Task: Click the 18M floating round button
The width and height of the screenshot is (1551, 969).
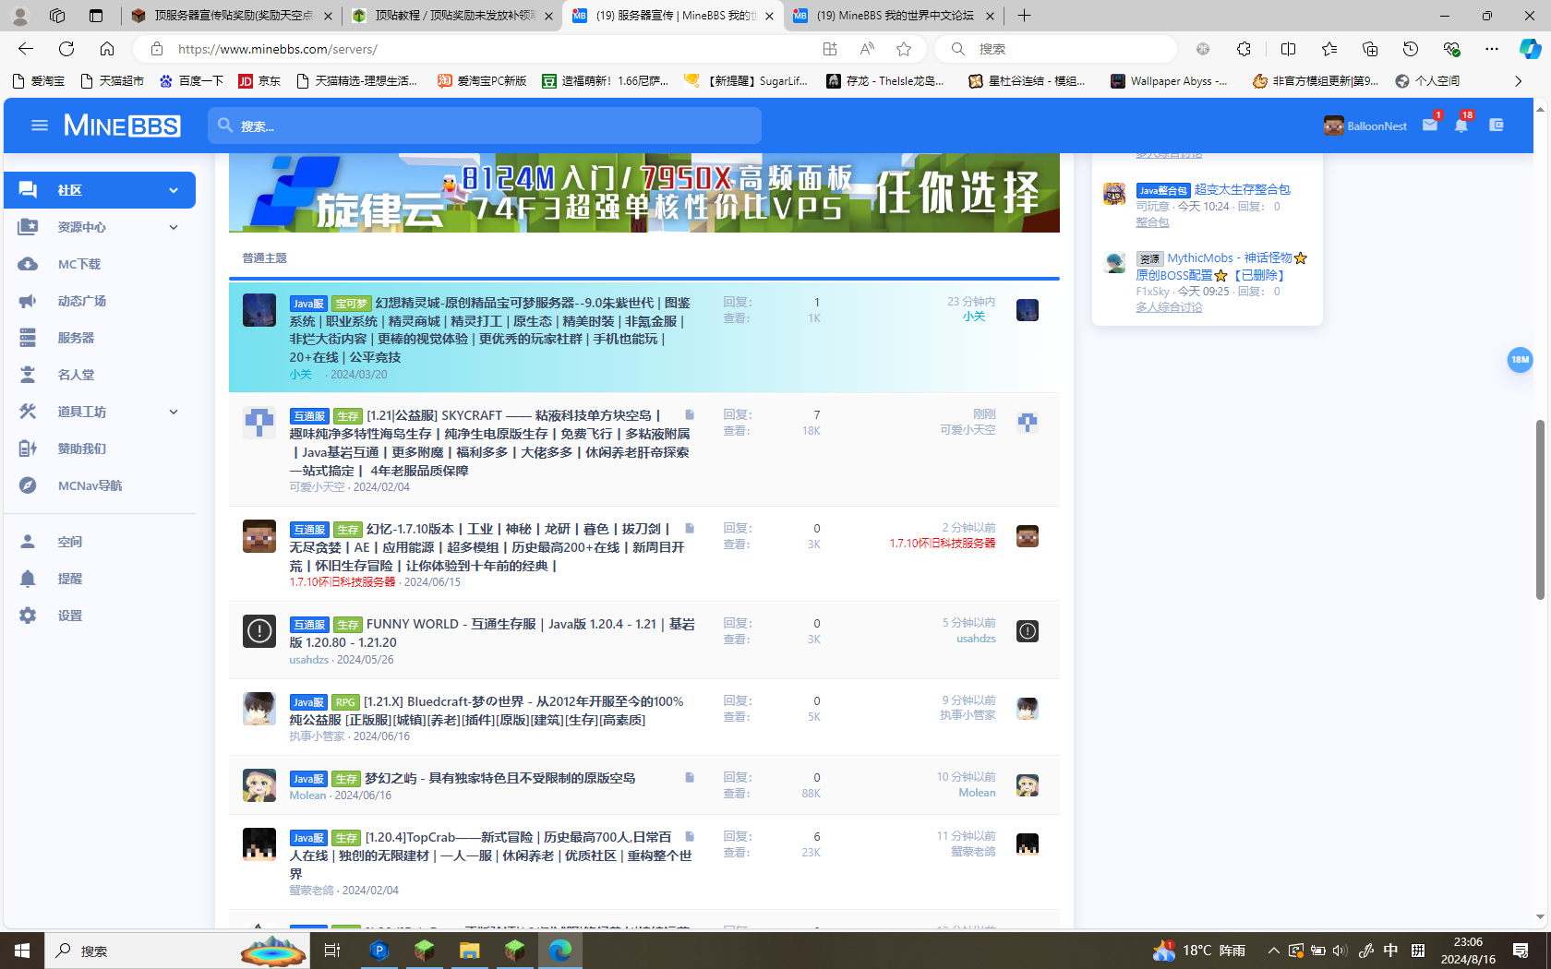Action: point(1520,359)
